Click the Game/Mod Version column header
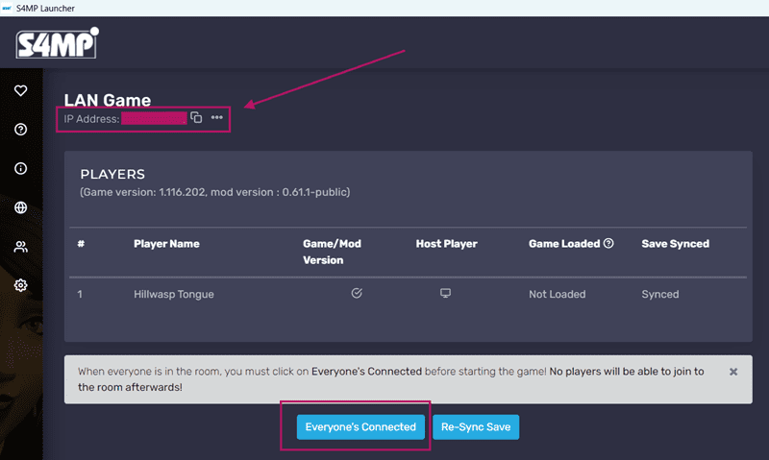Image resolution: width=769 pixels, height=460 pixels. pyautogui.click(x=332, y=252)
